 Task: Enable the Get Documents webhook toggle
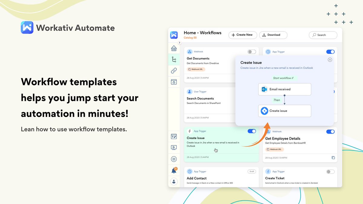[251, 52]
